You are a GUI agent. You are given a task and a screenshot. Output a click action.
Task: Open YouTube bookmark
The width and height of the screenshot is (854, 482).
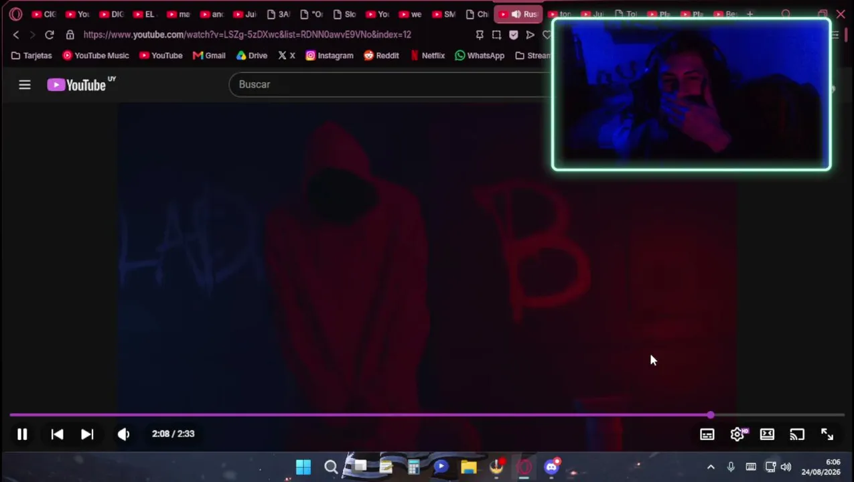[161, 56]
